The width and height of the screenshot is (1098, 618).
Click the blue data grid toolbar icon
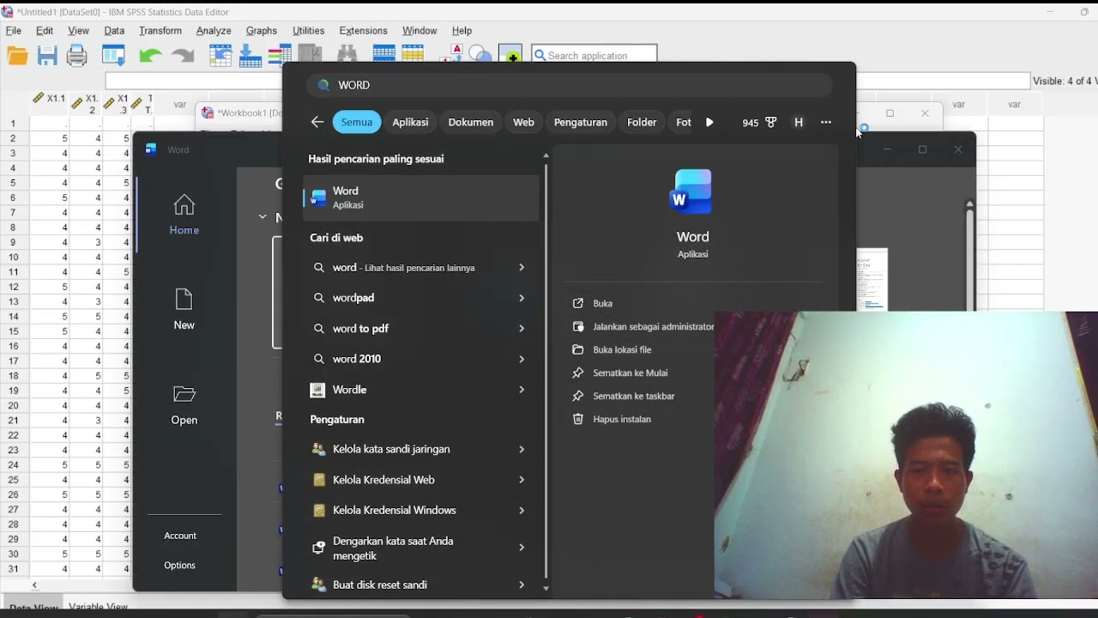383,54
